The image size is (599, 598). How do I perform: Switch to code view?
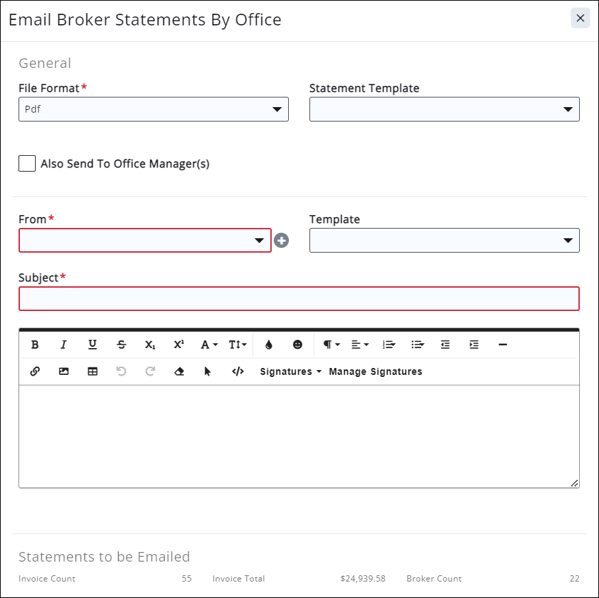tap(237, 371)
